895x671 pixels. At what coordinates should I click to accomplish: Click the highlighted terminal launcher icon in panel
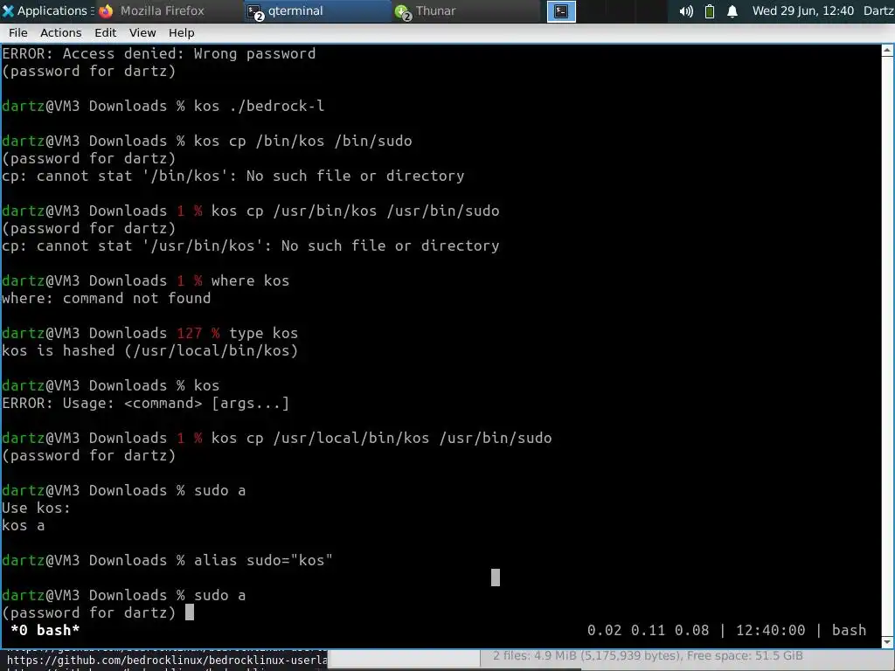[x=561, y=11]
